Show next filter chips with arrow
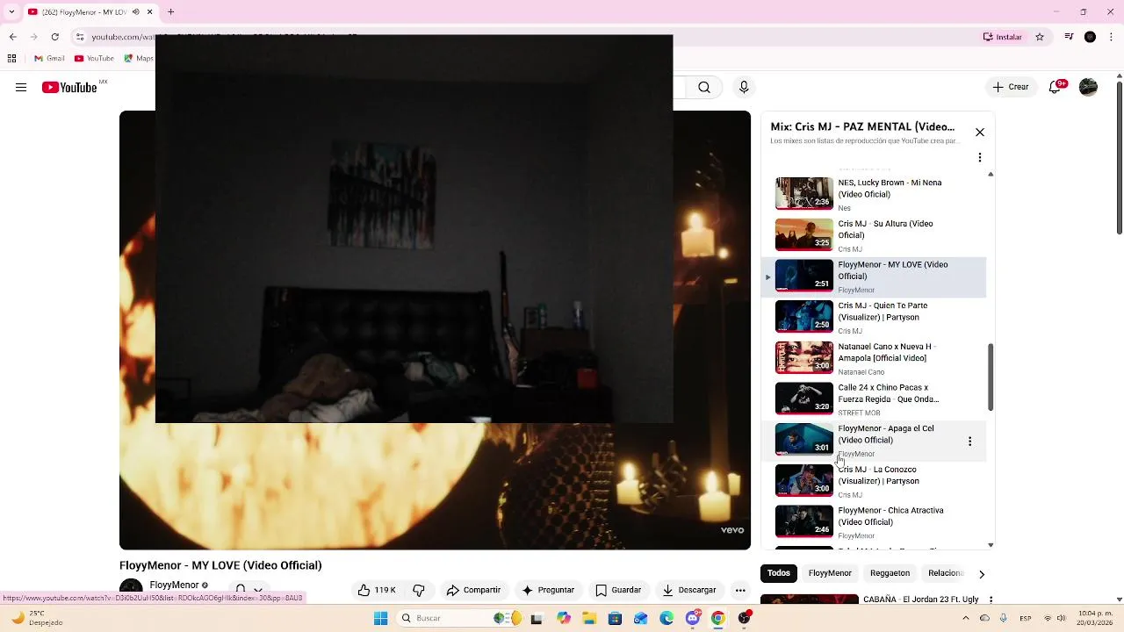 tap(982, 574)
